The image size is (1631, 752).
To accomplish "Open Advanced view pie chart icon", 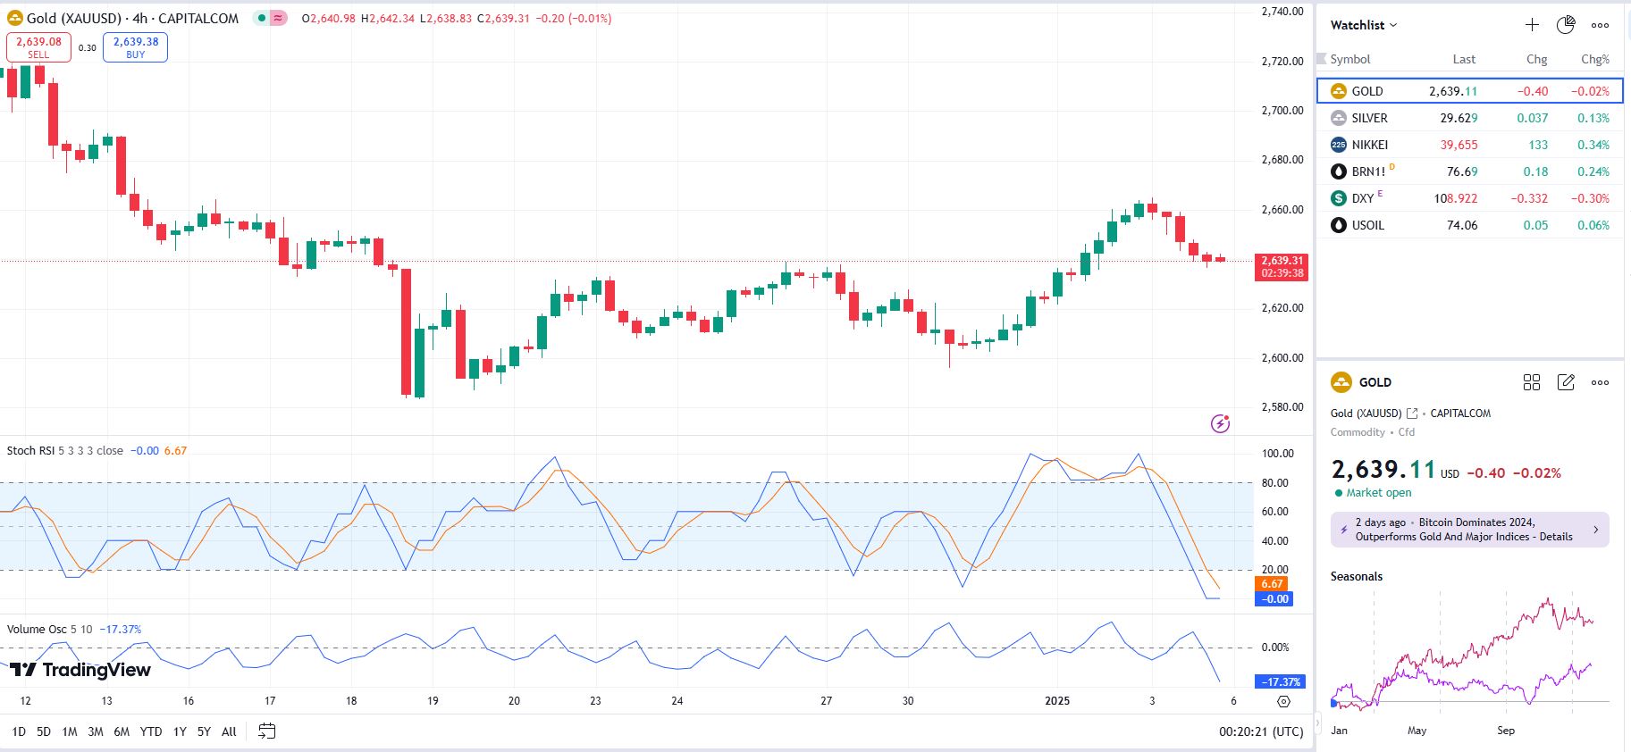I will tap(1566, 25).
